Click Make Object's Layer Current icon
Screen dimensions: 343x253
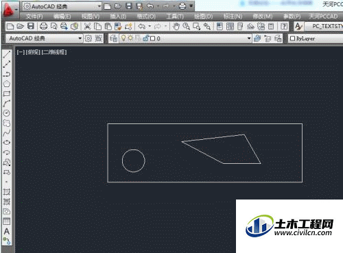(257, 38)
